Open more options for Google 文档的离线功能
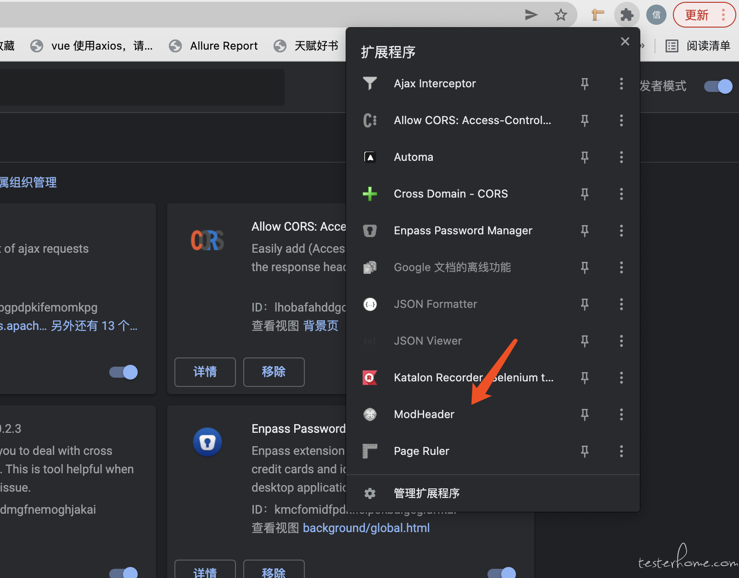The image size is (739, 578). tap(621, 267)
